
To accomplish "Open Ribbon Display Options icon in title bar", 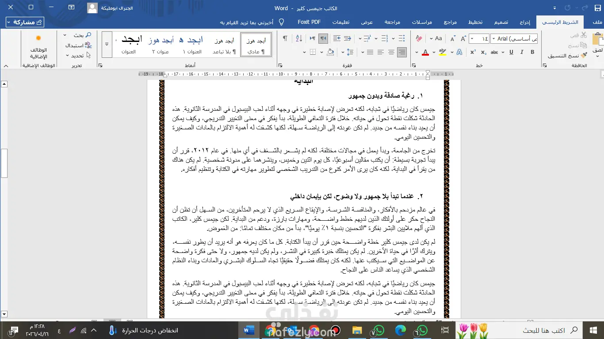I will click(x=71, y=8).
